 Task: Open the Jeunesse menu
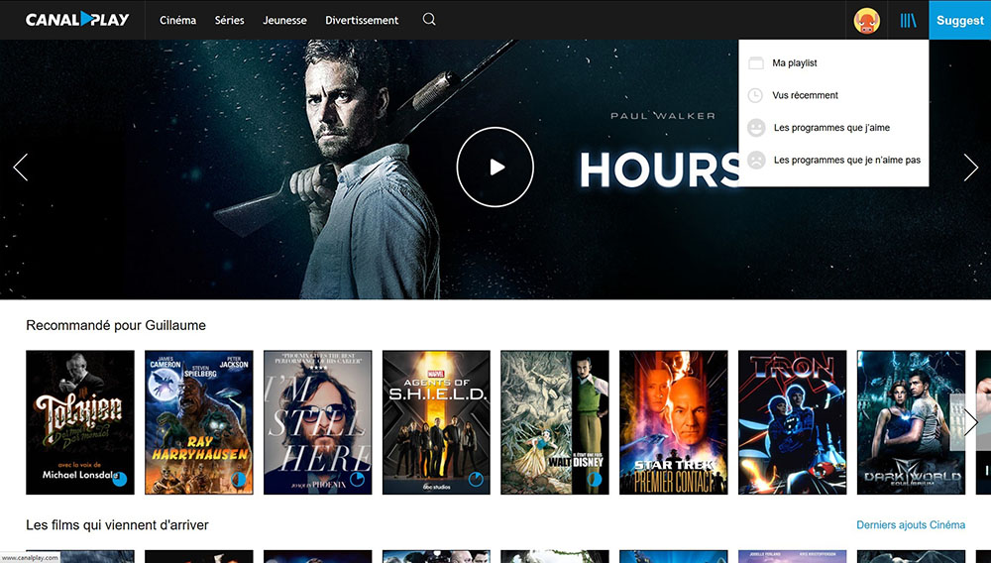[284, 20]
